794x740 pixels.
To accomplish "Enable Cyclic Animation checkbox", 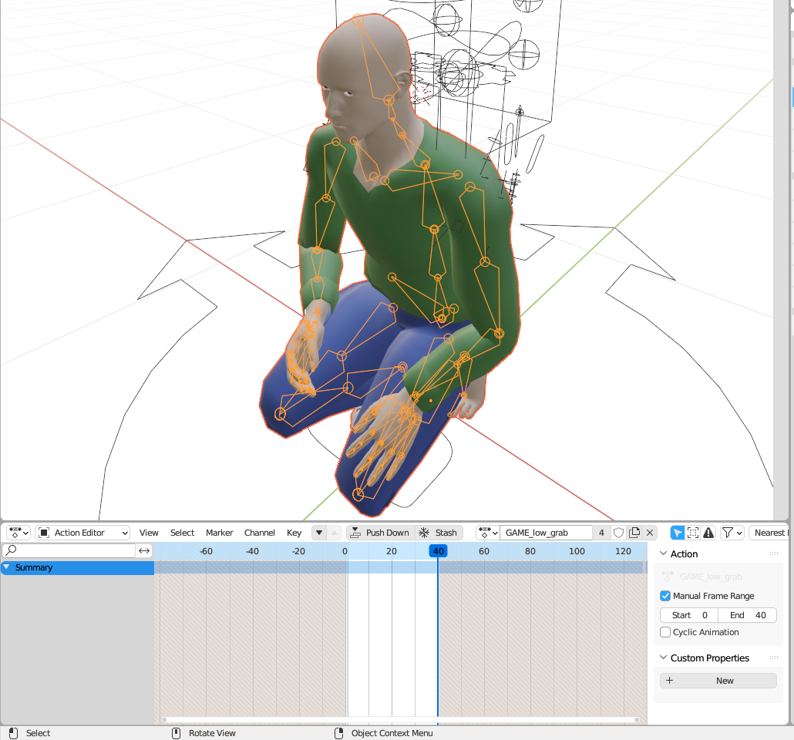I will (x=666, y=632).
